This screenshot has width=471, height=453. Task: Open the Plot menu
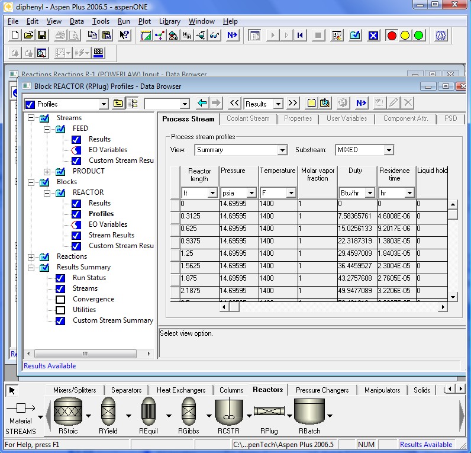(x=144, y=21)
